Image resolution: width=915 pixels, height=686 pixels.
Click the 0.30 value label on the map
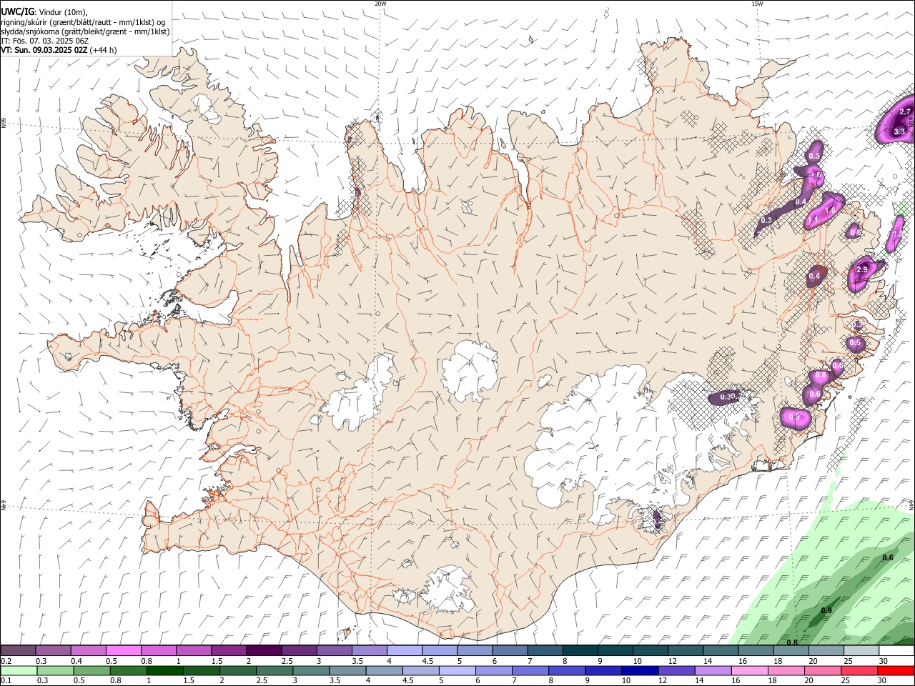point(728,397)
